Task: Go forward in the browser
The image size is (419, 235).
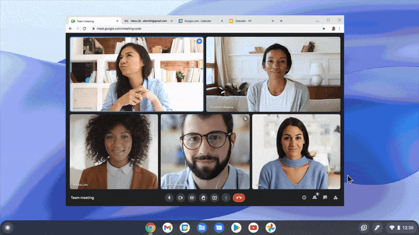Action: click(78, 28)
